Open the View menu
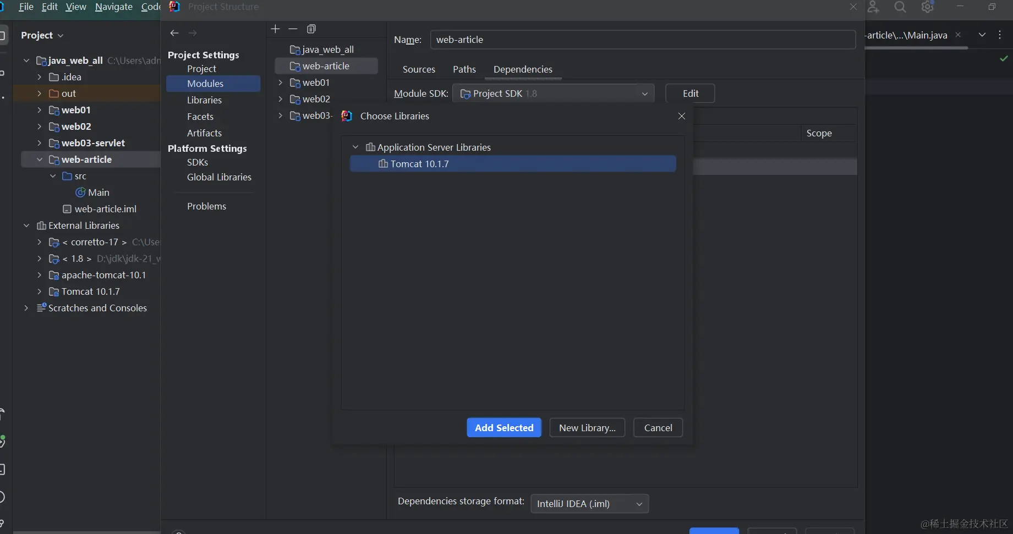Image resolution: width=1013 pixels, height=534 pixels. (x=76, y=7)
